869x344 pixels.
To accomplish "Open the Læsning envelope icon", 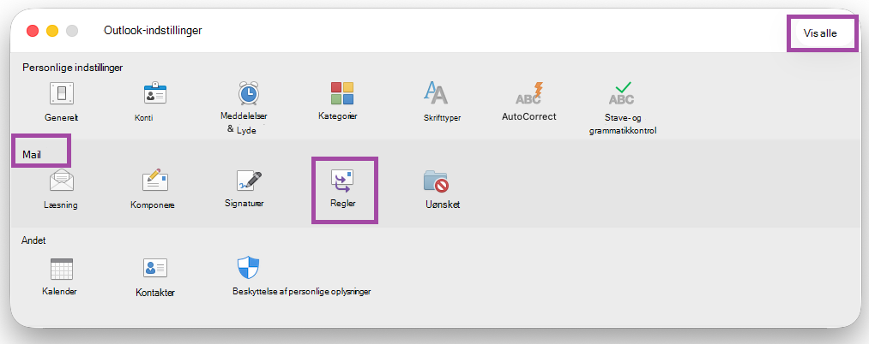I will pos(62,181).
